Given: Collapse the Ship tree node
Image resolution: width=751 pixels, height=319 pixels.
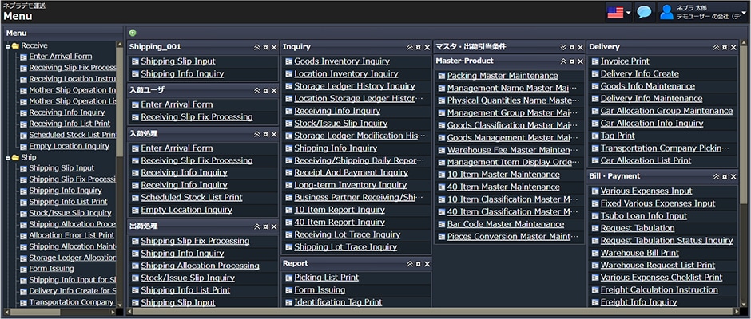Looking at the screenshot, I should [7, 158].
